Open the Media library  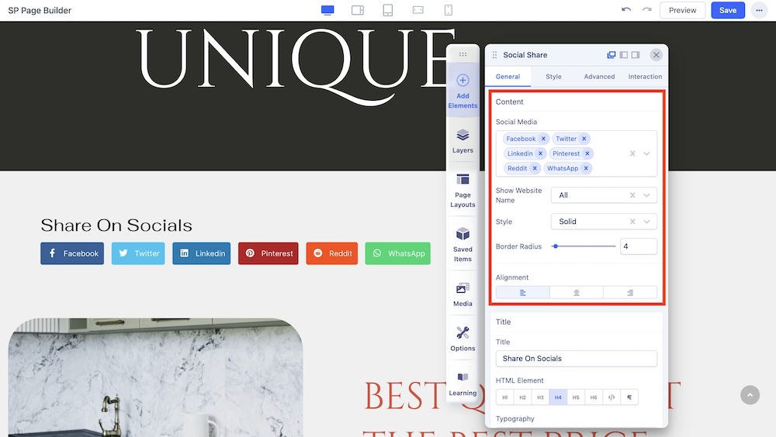tap(462, 294)
